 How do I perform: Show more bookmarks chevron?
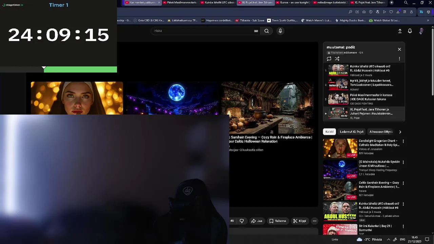coord(428,20)
